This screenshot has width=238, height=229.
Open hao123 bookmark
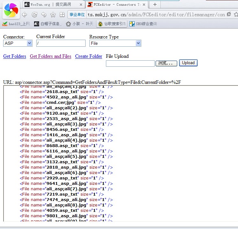click(x=16, y=24)
